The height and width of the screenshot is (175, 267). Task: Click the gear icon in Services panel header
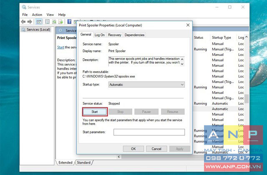click(60, 30)
